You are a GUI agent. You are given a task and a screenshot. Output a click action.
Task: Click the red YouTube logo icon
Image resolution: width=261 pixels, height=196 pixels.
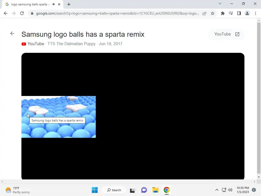[24, 44]
